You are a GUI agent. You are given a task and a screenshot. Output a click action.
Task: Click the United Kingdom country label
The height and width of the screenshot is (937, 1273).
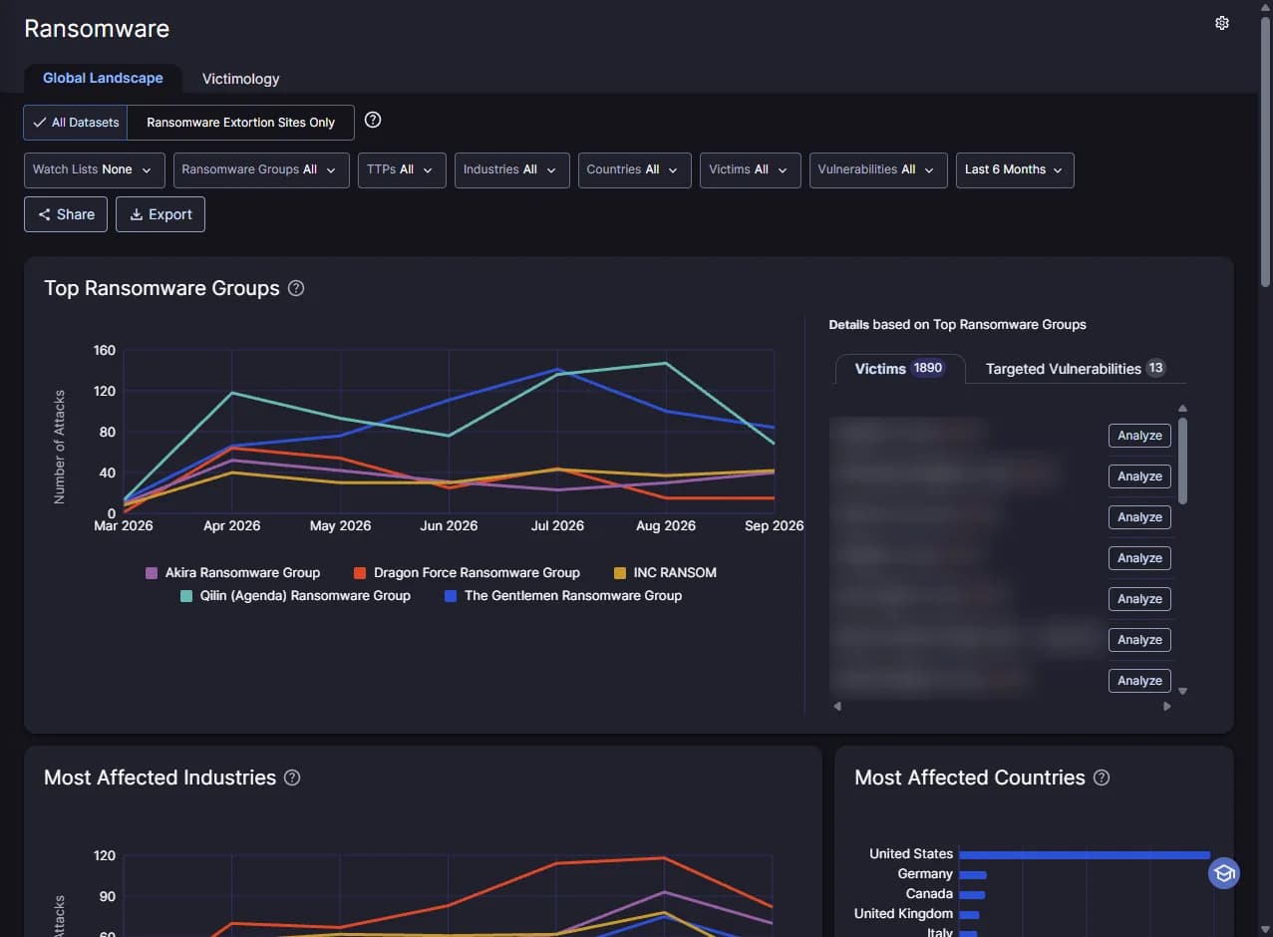(903, 914)
